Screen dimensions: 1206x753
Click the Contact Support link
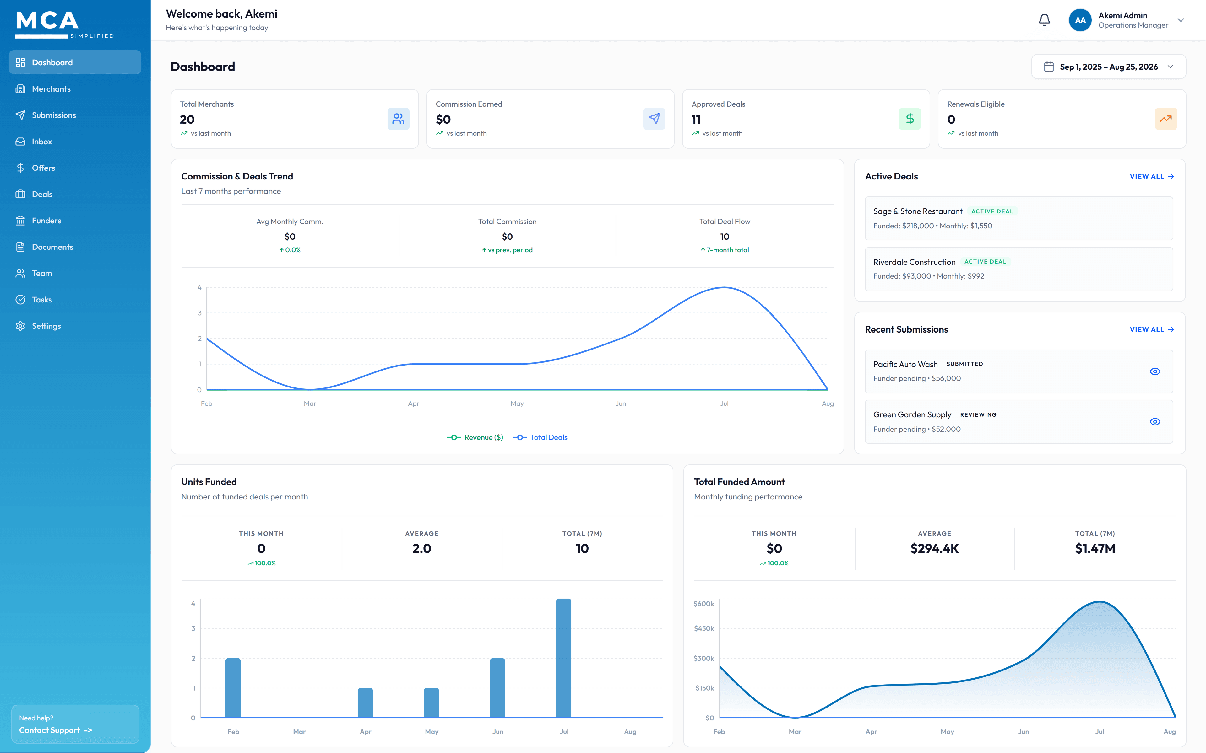tap(55, 730)
